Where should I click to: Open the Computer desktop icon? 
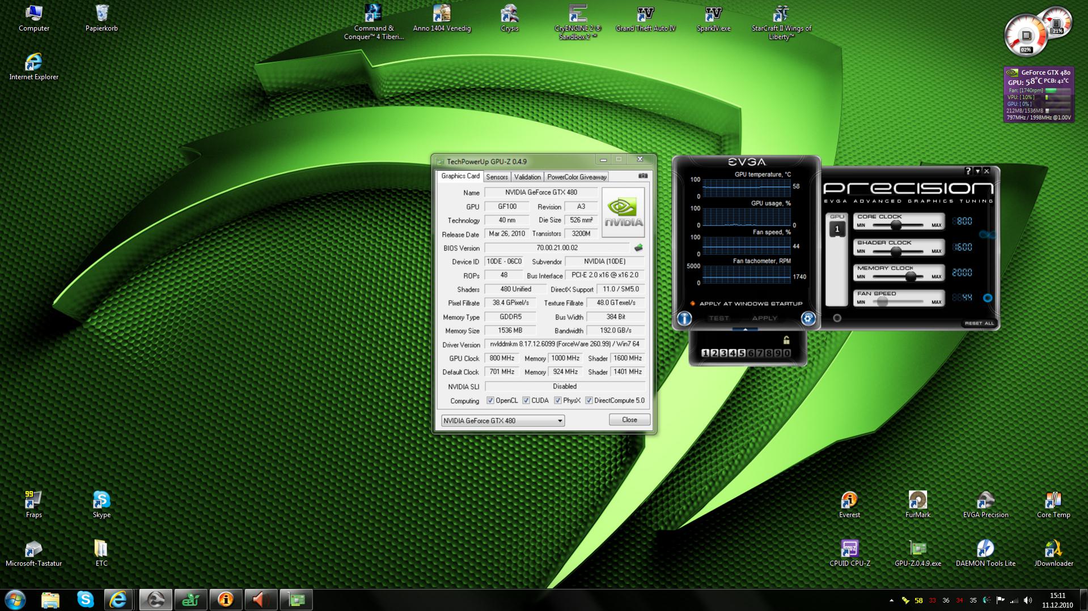34,18
